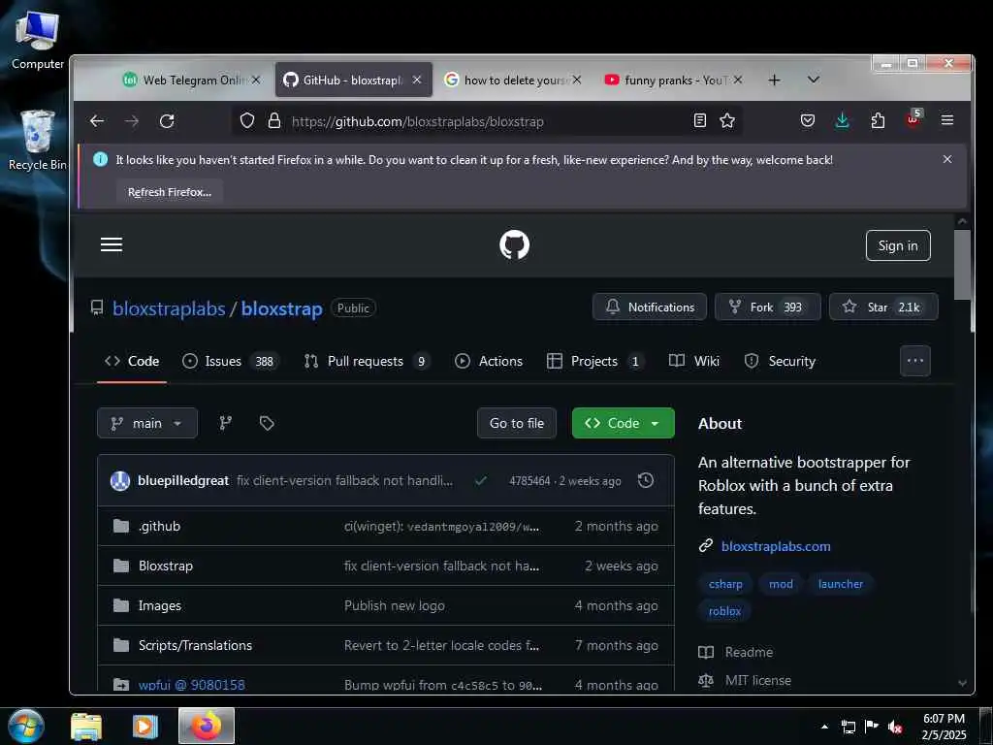Toggle reader view icon in address bar
This screenshot has height=745, width=993.
point(700,120)
